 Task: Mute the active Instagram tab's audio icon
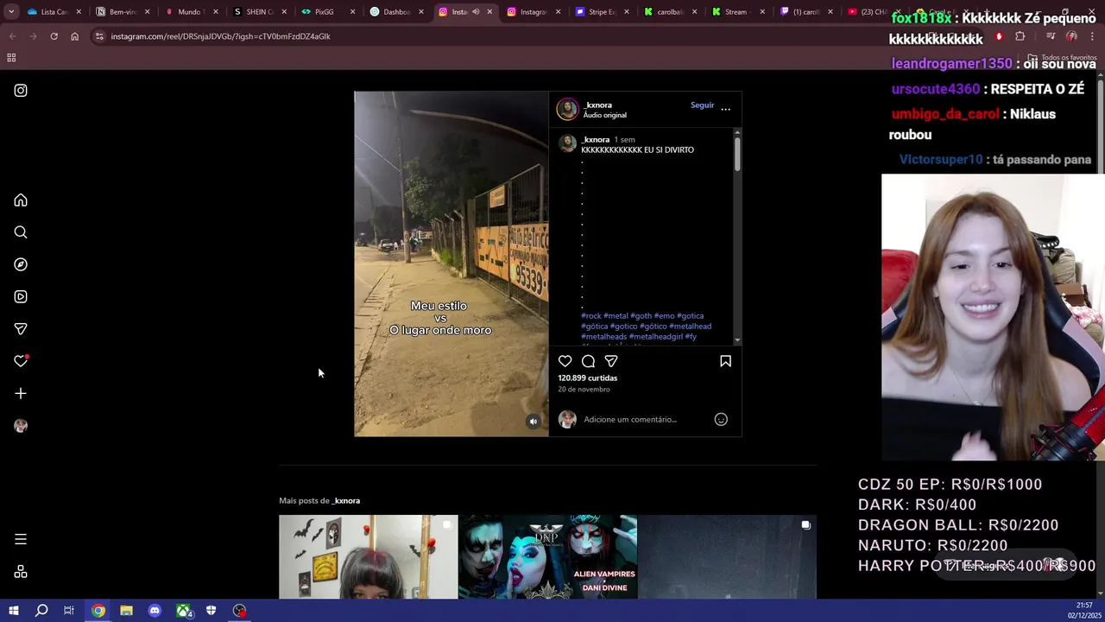476,12
